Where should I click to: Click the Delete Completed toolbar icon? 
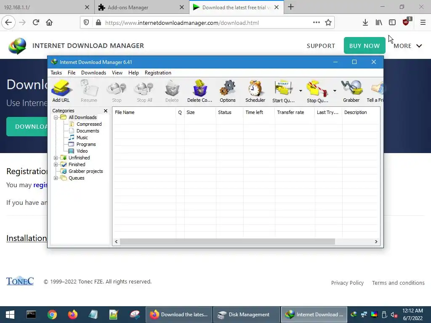[200, 91]
